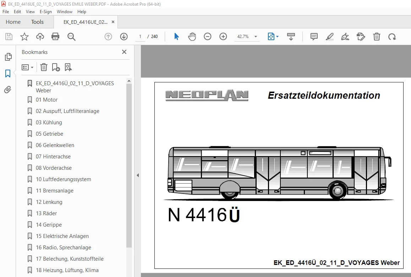Jump to bookmark 14 Gerippe
Viewport: 411px width, 277px height.
tap(49, 224)
